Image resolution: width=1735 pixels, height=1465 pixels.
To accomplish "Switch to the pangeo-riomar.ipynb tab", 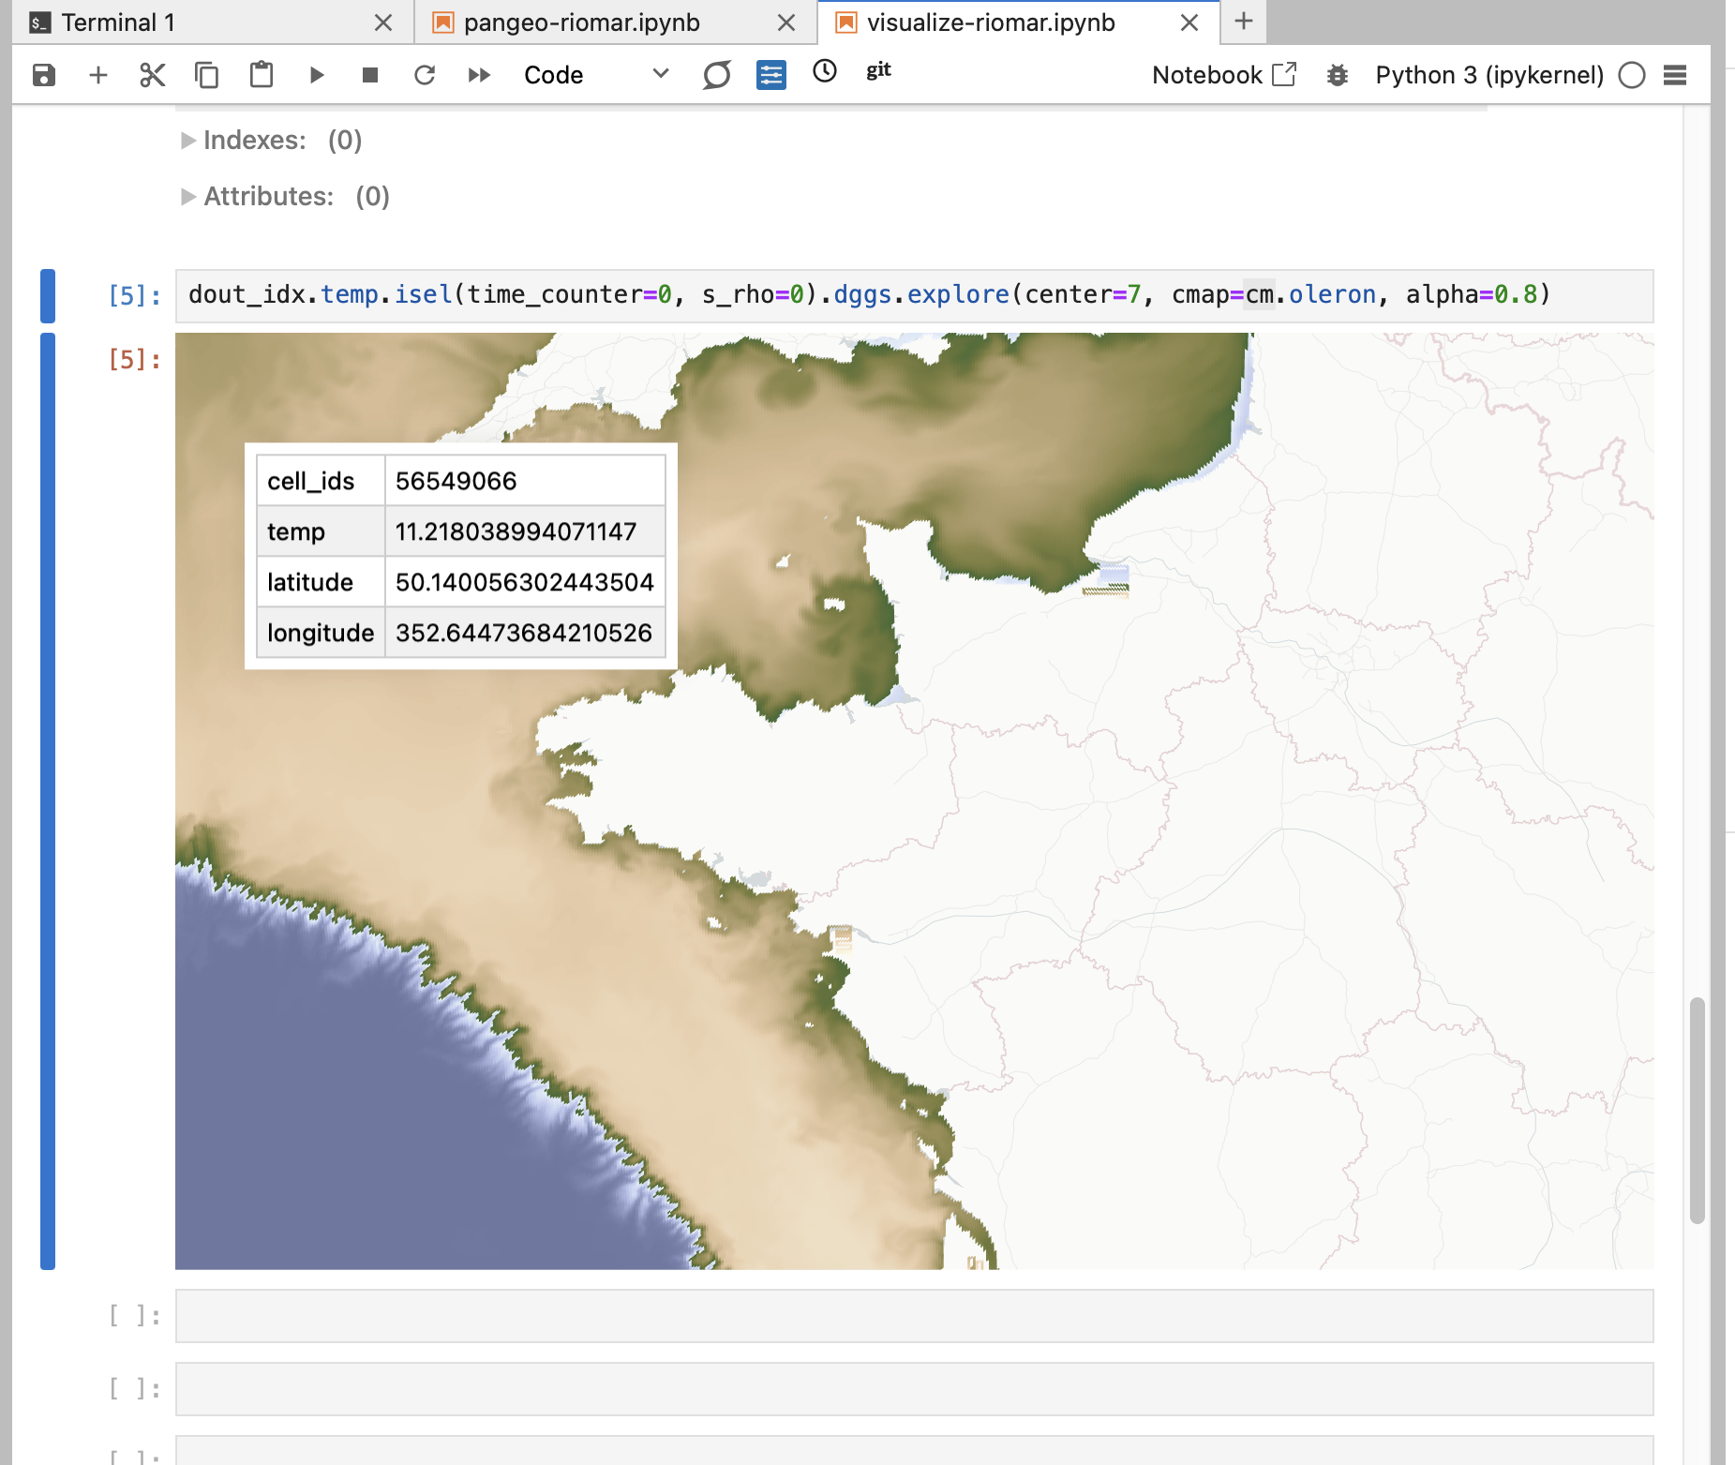I will (581, 22).
